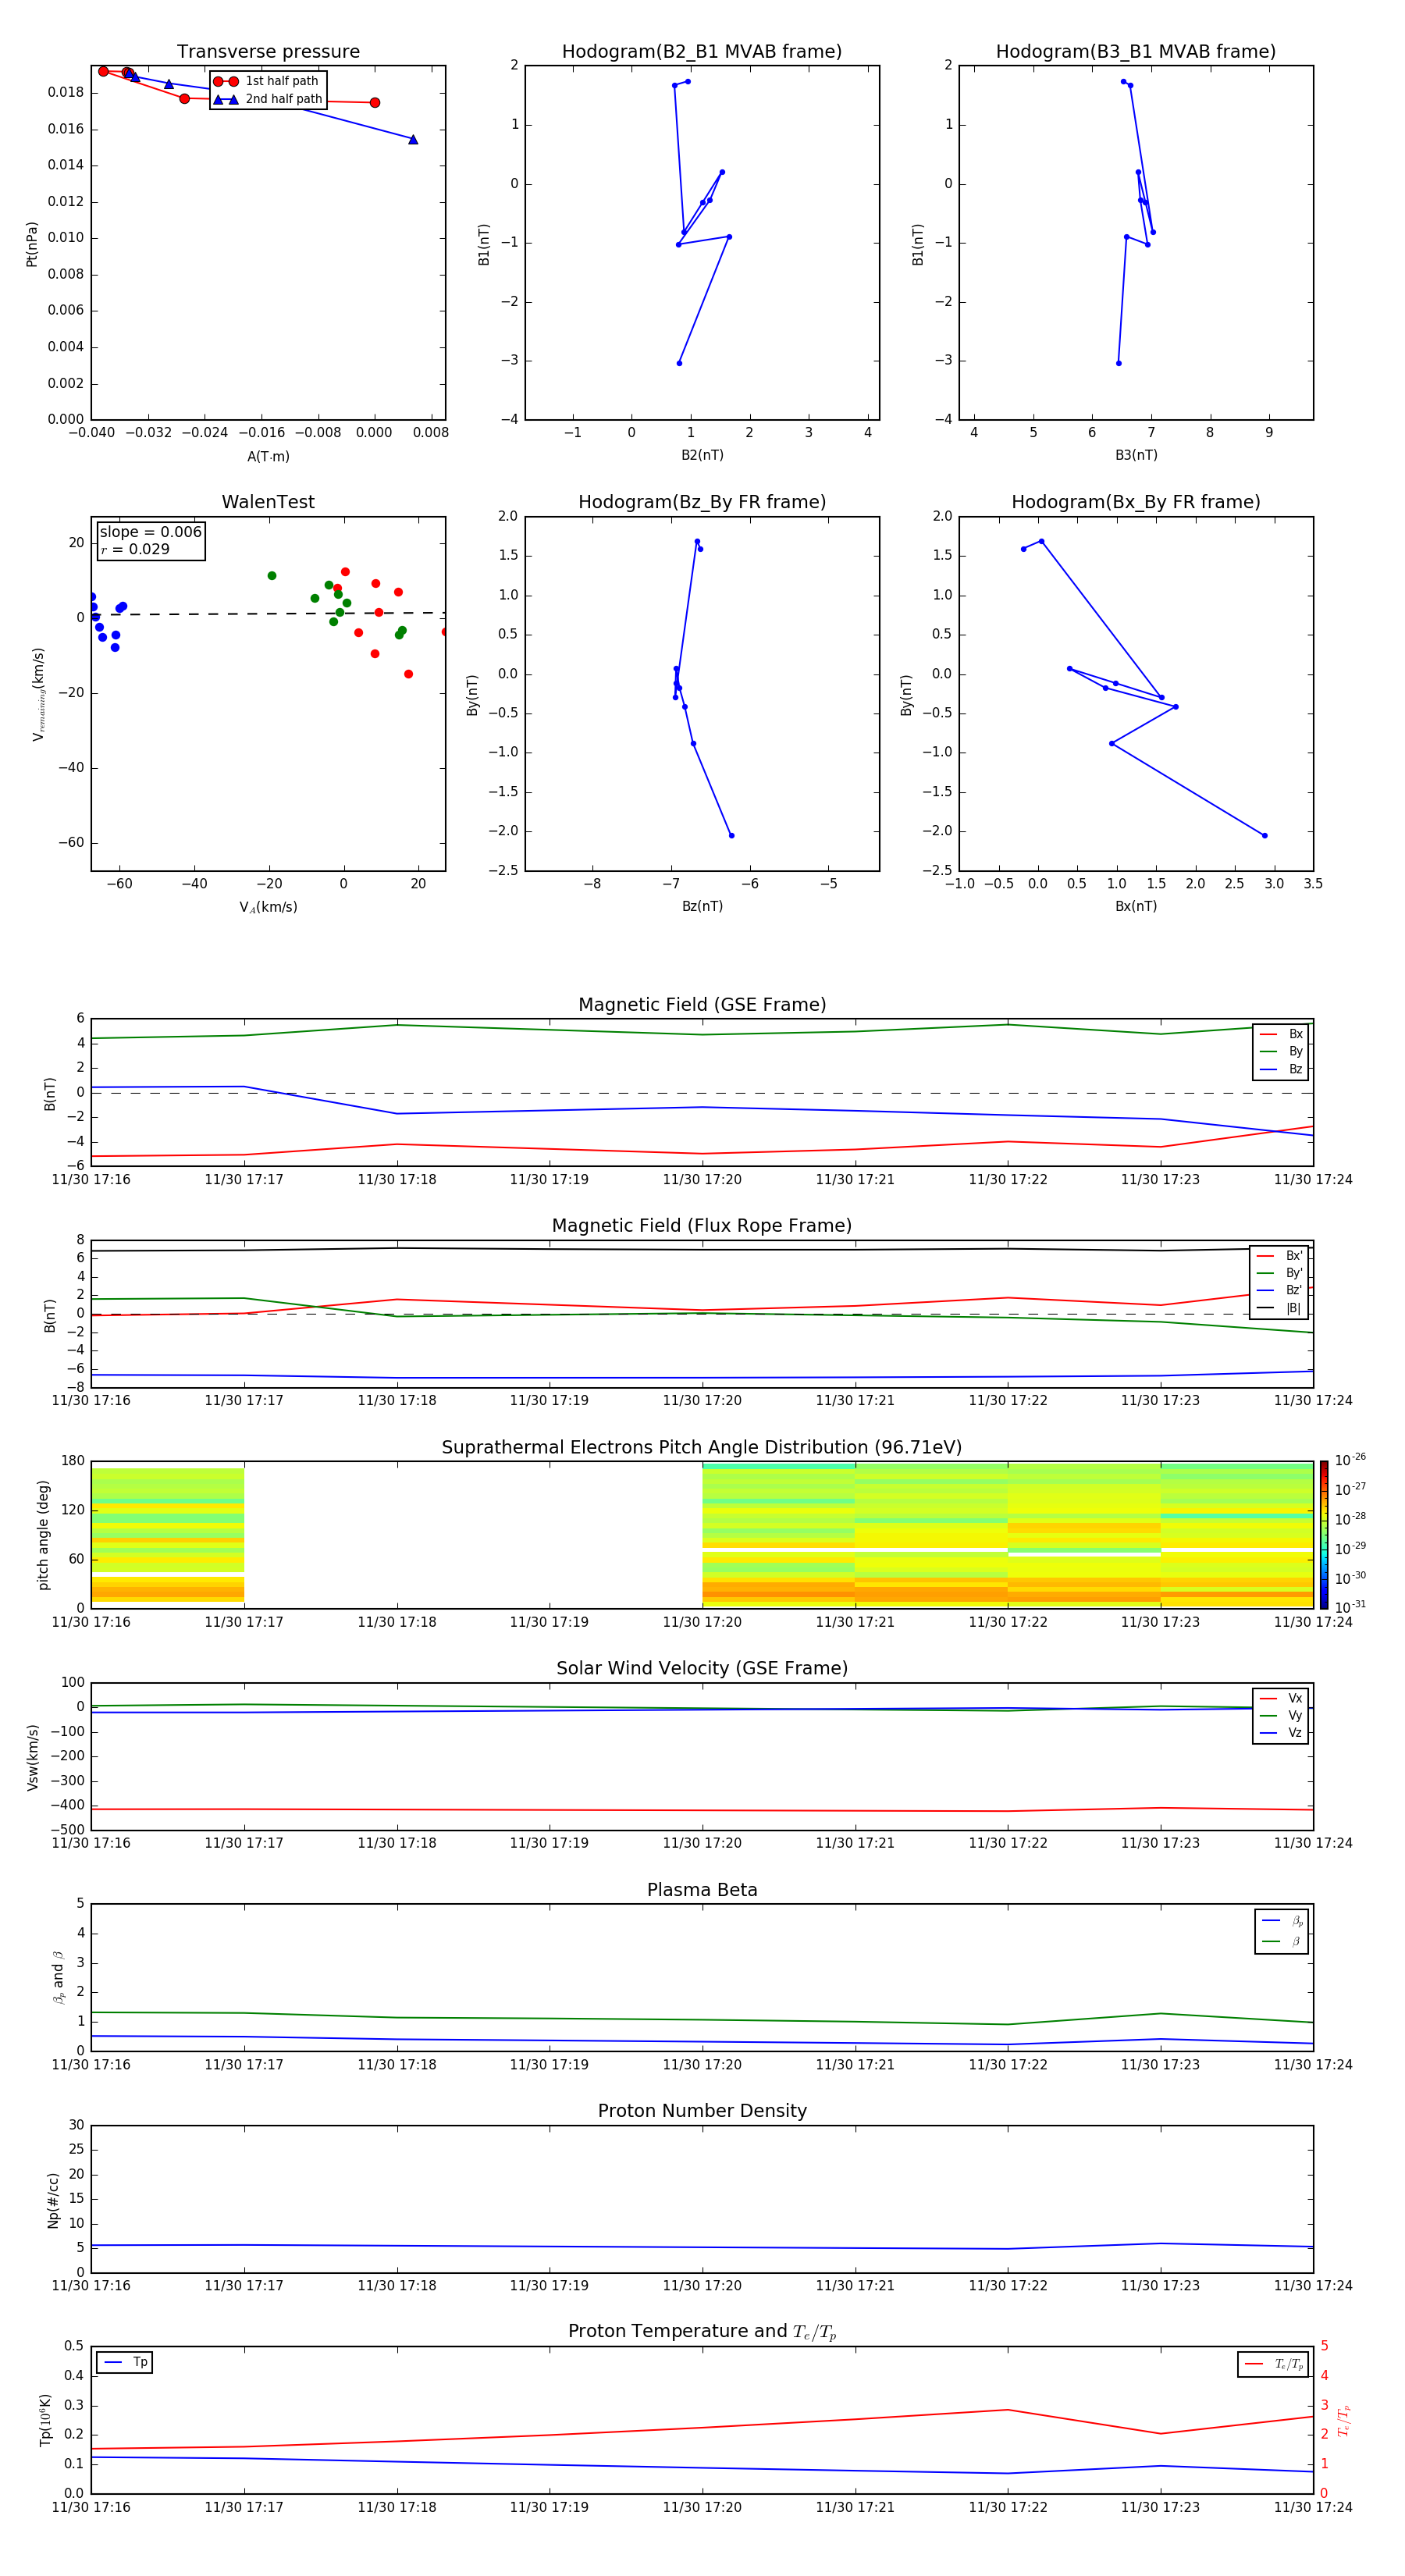Click the red 'Te/Tp' legend entry
This screenshot has width=1405, height=2576.
coord(1273,2365)
